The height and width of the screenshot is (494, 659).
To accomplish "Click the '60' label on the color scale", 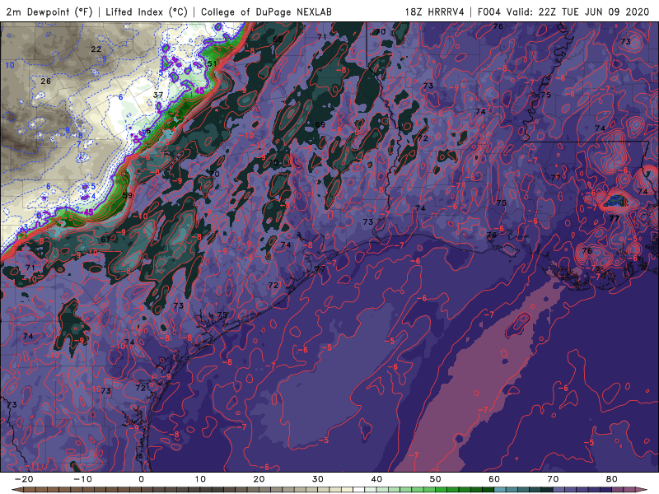I will pos(494,479).
